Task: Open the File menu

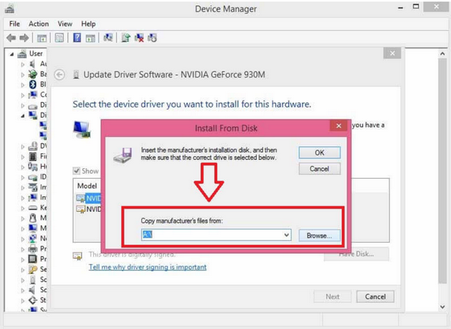Action: [x=14, y=23]
